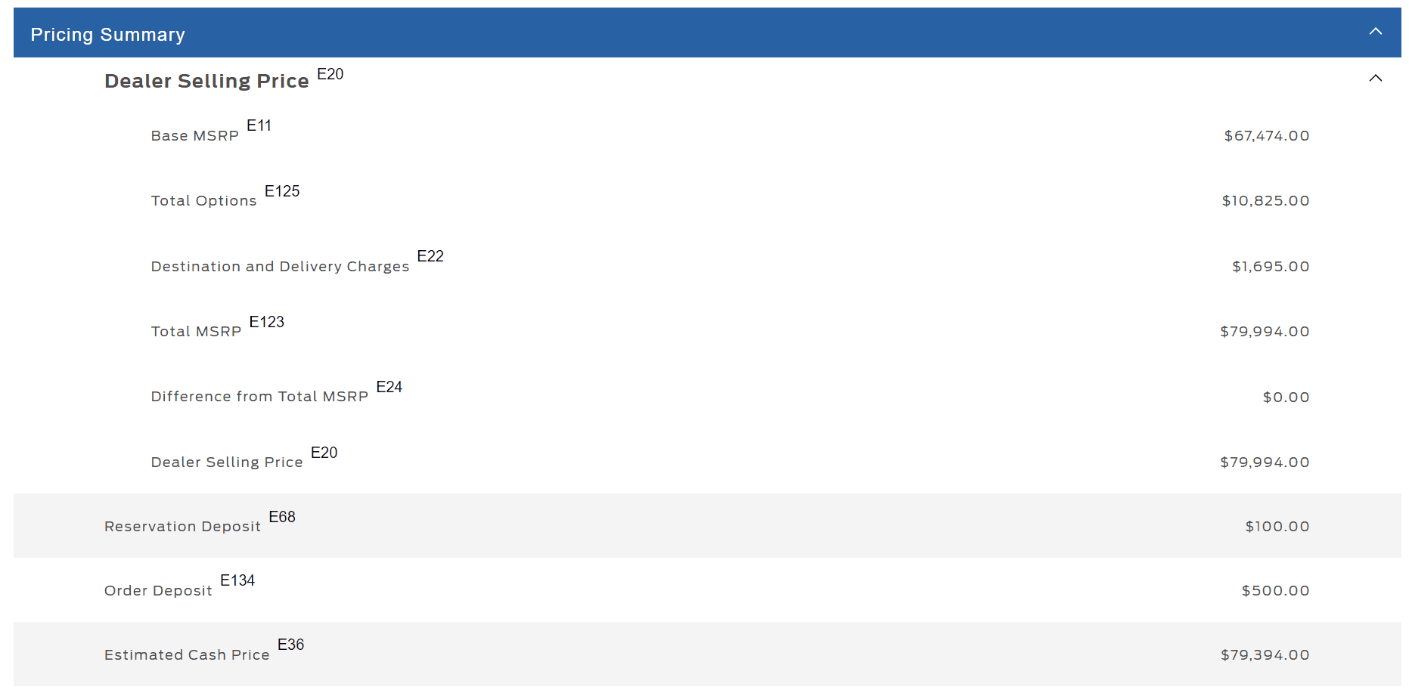Select the Order Deposit label
The width and height of the screenshot is (1409, 696).
pyautogui.click(x=158, y=591)
